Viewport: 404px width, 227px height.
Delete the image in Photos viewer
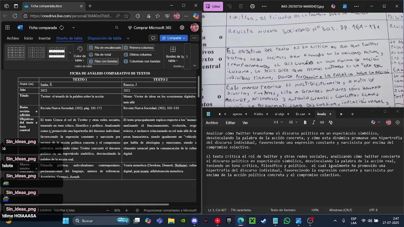[241, 6]
